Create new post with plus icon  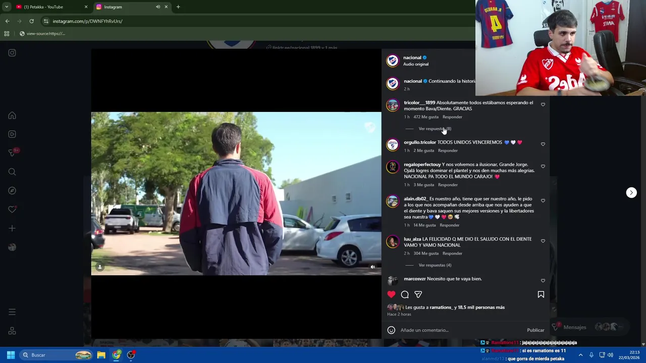click(x=12, y=228)
